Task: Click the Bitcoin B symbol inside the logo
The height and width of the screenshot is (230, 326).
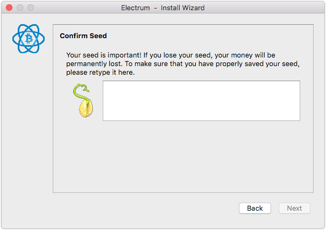Action: coord(29,39)
